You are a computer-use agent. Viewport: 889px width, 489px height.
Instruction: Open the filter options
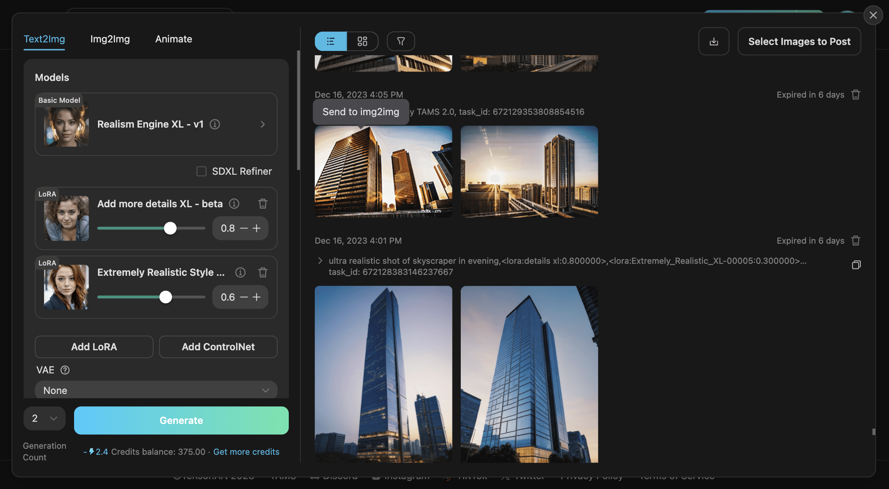(x=400, y=41)
